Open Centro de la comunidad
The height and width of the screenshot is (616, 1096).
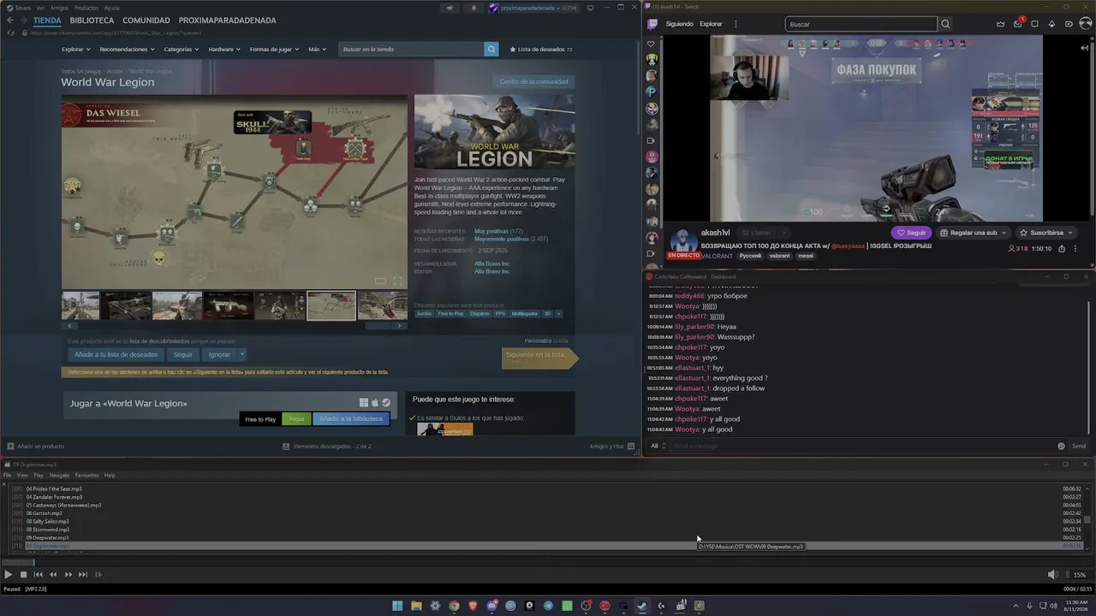point(533,81)
